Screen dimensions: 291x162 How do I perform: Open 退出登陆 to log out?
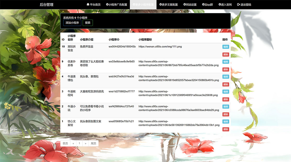(x=244, y=4)
